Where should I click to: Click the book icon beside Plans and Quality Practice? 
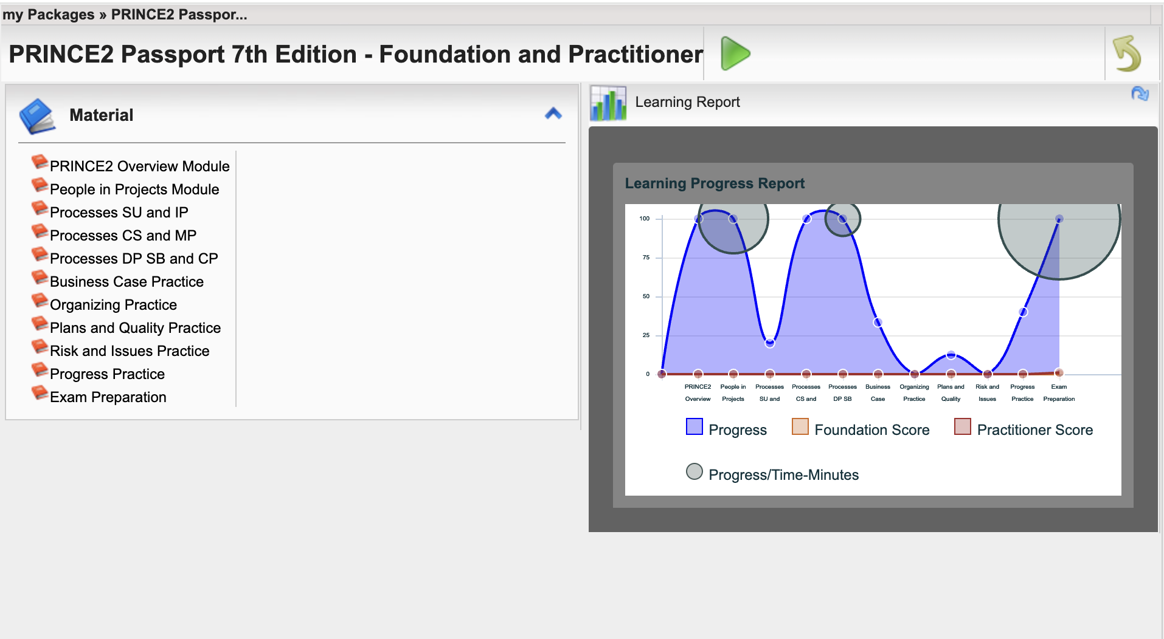40,324
